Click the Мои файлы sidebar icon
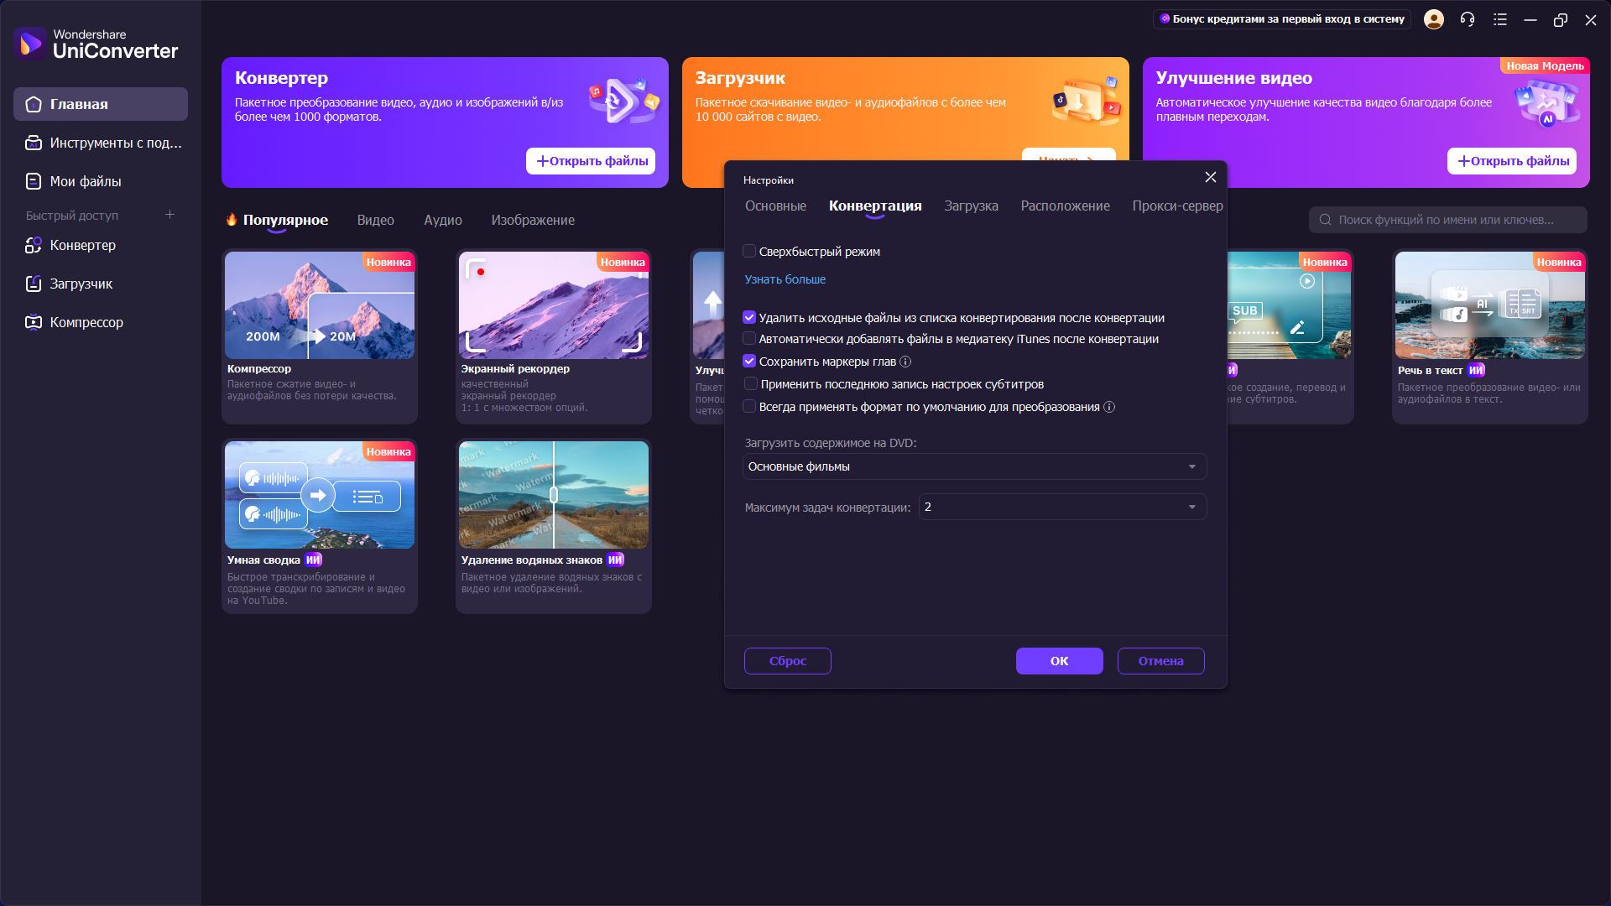 pyautogui.click(x=34, y=181)
